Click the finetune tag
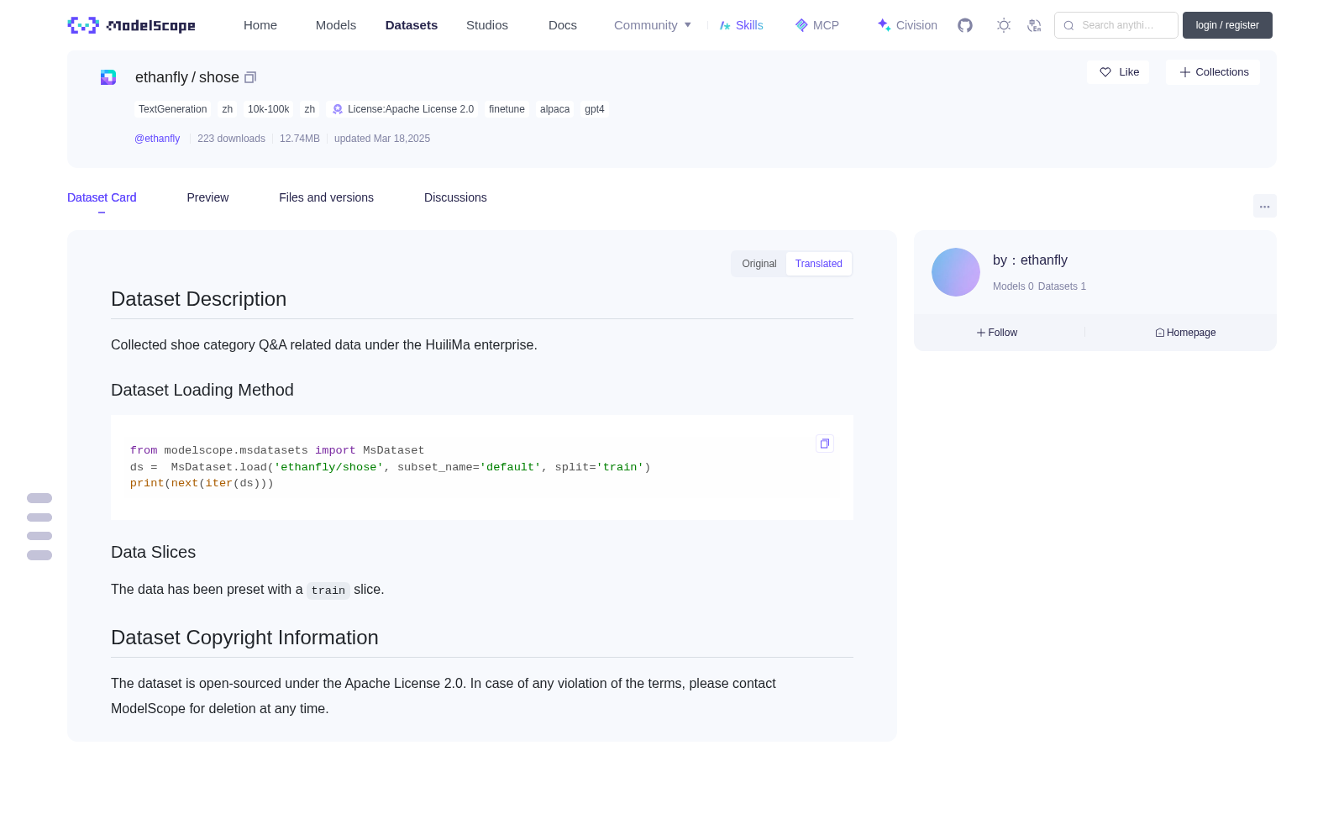 coord(507,109)
